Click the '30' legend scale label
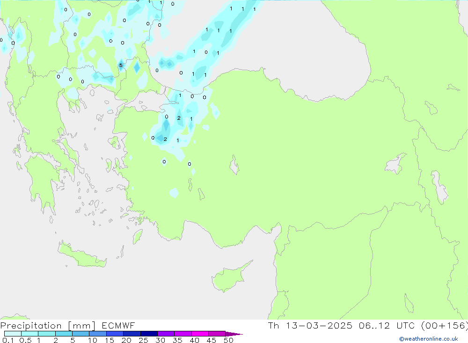Screen dimensions: 468x343 point(160,340)
